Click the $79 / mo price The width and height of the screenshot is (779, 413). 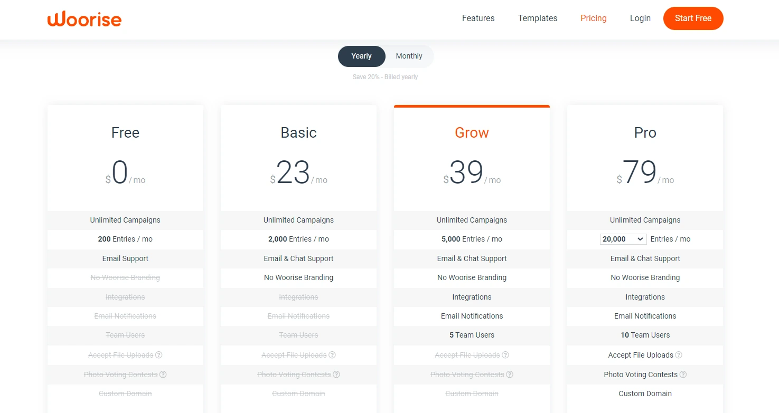pos(645,172)
